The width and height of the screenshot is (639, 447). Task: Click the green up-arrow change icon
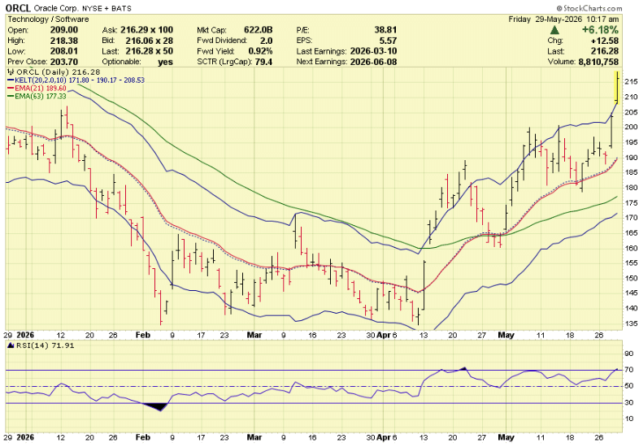(x=554, y=30)
